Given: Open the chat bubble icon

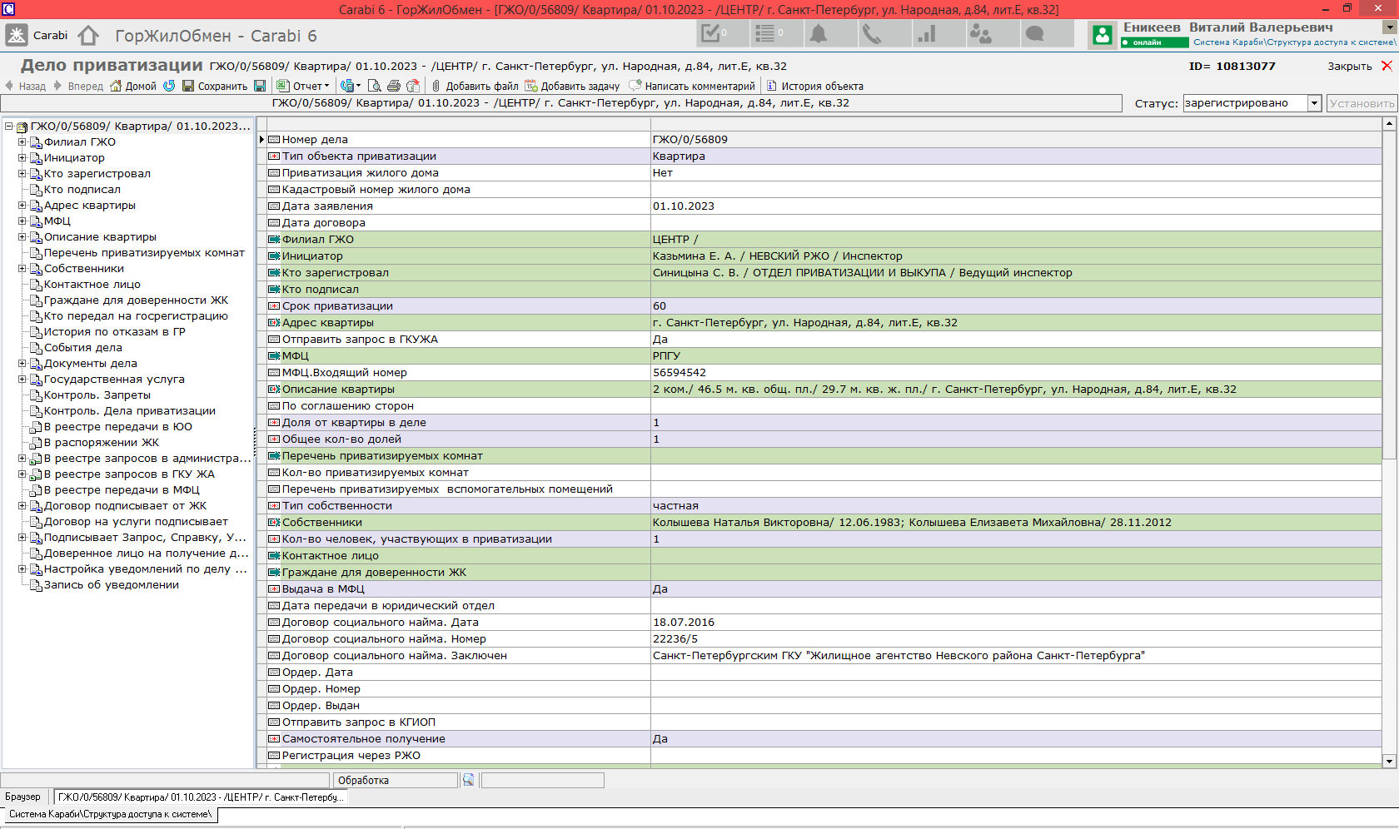Looking at the screenshot, I should [x=1035, y=34].
